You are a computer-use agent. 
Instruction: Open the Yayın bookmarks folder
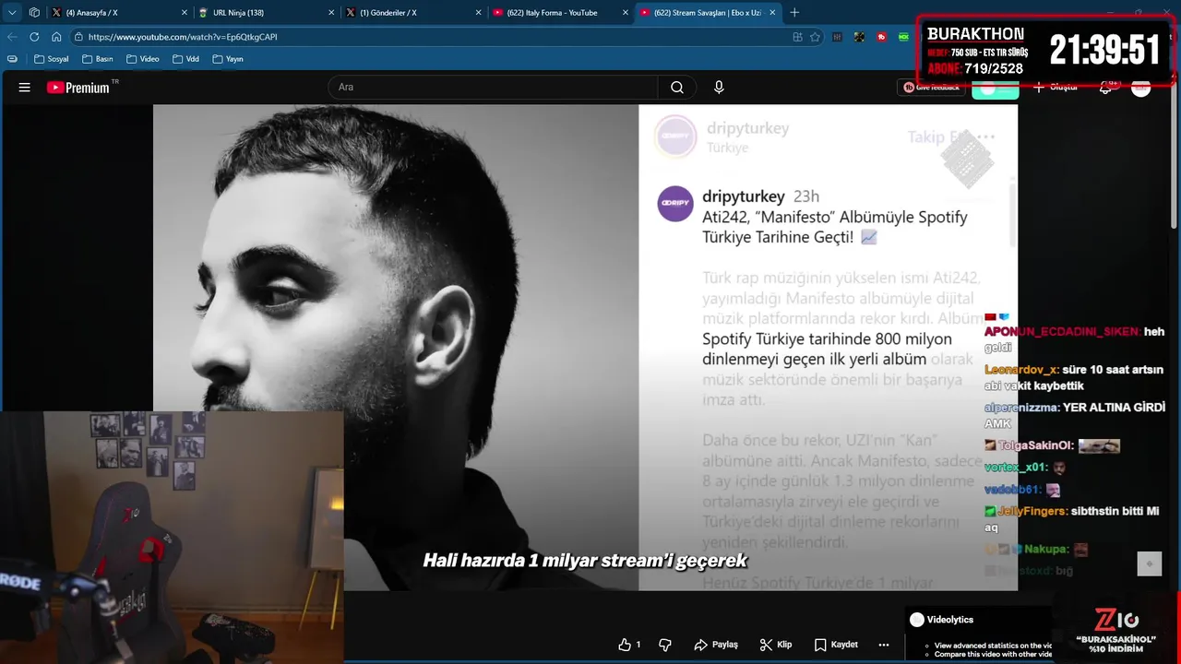pos(228,59)
